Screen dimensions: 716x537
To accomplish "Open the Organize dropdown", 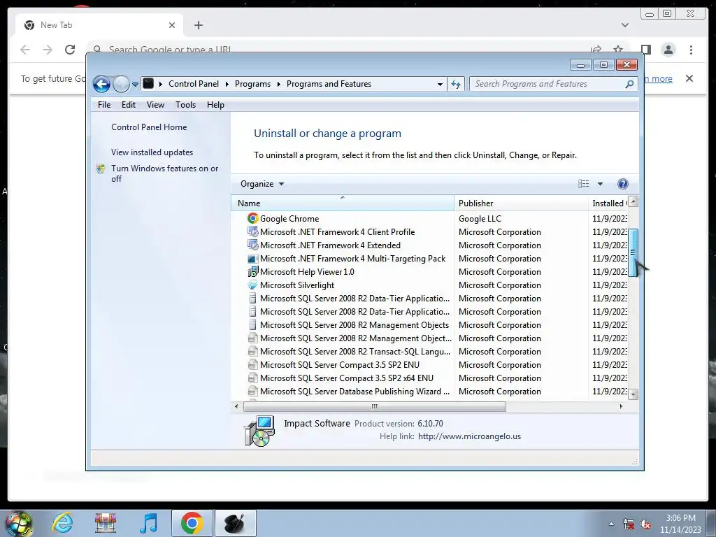I will coord(262,184).
